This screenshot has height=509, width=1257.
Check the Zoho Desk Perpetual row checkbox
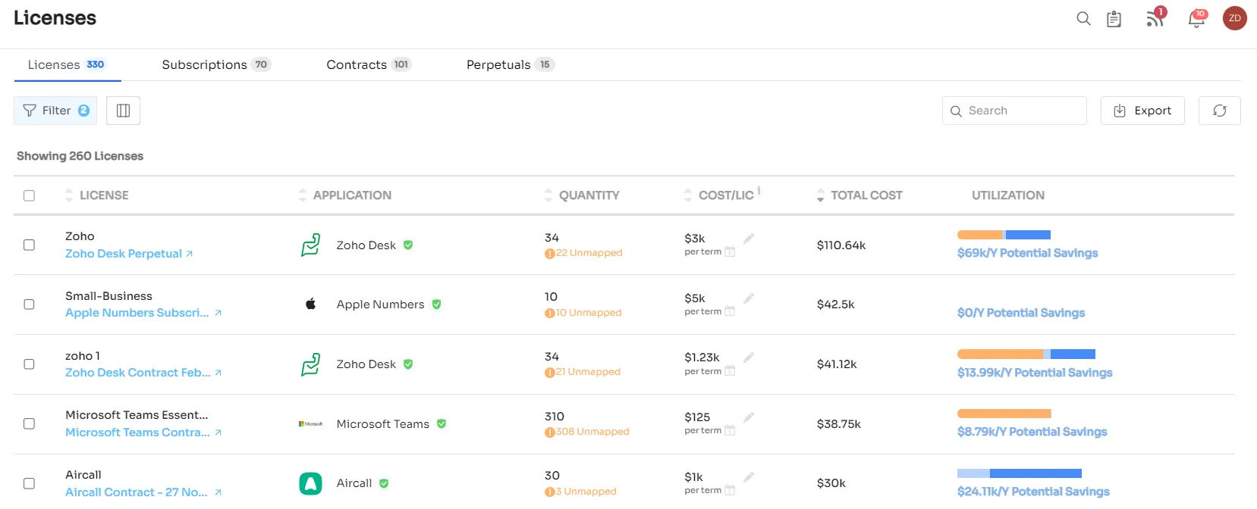coord(29,245)
